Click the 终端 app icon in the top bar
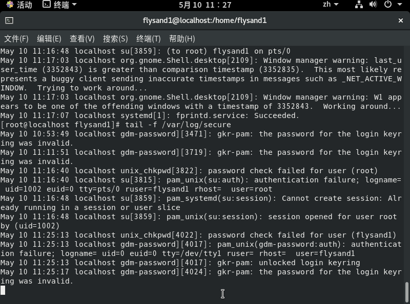Image resolution: width=410 pixels, height=304 pixels. click(x=47, y=5)
